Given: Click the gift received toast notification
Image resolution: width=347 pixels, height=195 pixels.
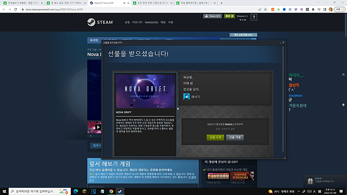Looking at the screenshot, I should (x=325, y=181).
